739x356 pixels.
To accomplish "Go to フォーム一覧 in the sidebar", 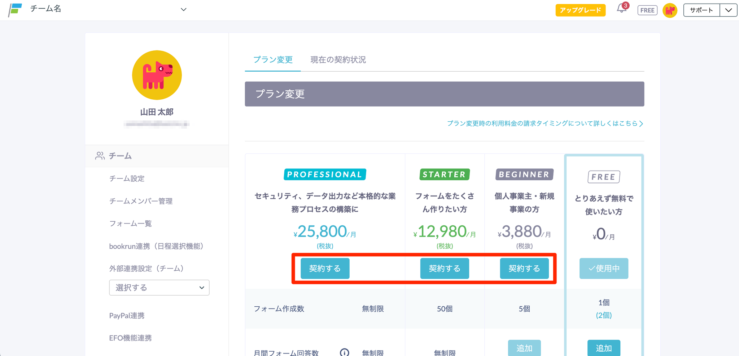I will 130,224.
